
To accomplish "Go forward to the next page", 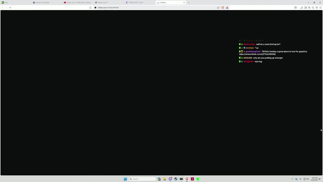I will pos(6,8).
